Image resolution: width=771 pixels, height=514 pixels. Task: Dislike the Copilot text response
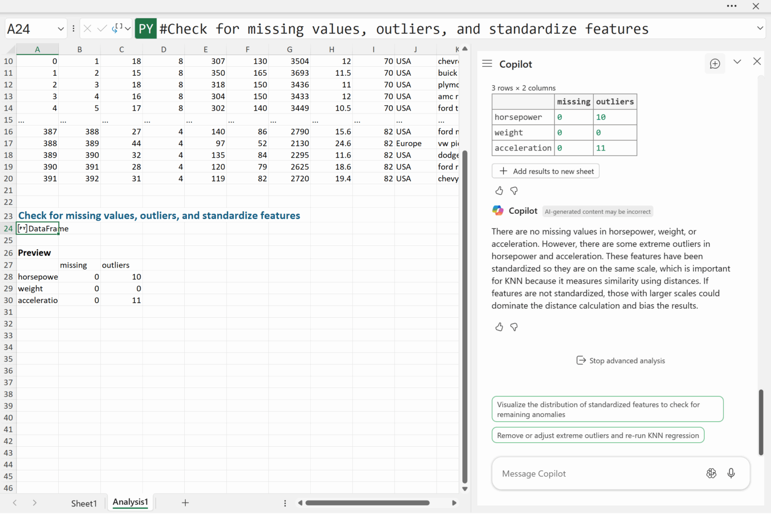(514, 327)
